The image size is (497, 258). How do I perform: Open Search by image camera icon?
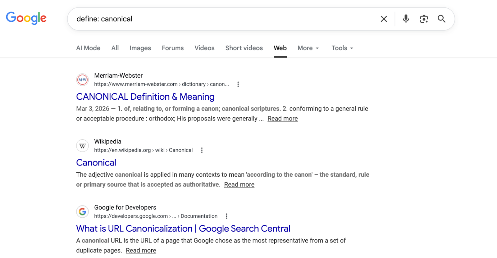tap(424, 19)
